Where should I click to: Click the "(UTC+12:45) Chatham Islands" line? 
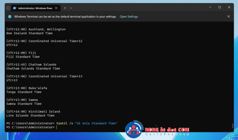31,64
